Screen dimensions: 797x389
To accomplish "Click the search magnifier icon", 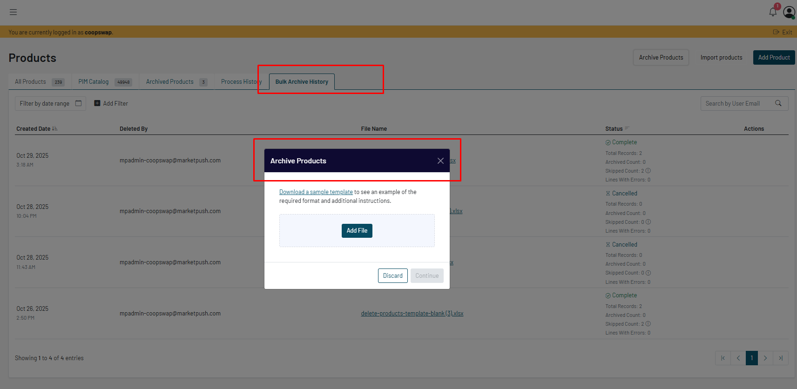I will point(778,103).
